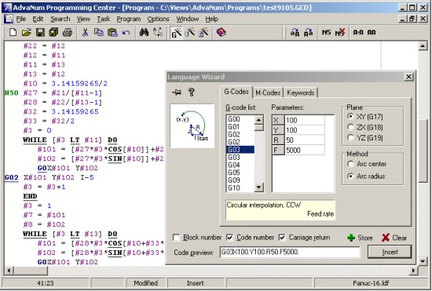This screenshot has height=291, width=432.
Task: Save the program with the floppy disk icon
Action: (40, 32)
